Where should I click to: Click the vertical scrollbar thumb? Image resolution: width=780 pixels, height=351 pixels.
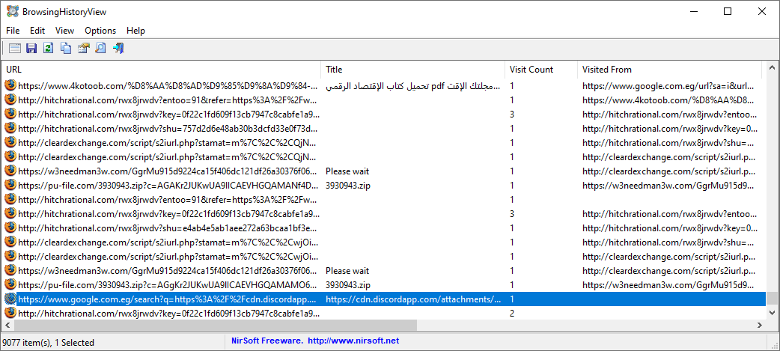[772, 298]
